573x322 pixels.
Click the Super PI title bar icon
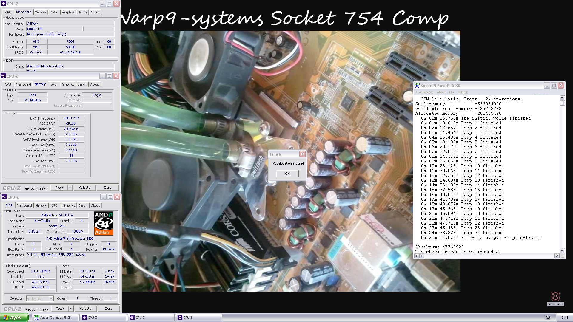417,85
